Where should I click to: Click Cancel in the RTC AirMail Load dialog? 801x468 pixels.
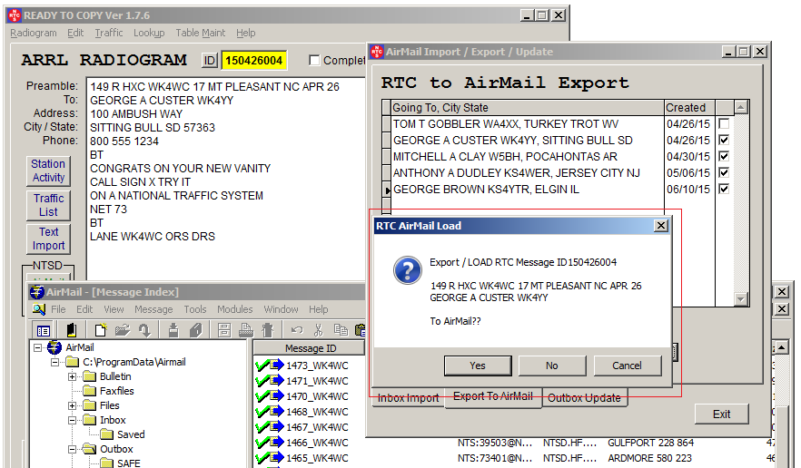[628, 366]
